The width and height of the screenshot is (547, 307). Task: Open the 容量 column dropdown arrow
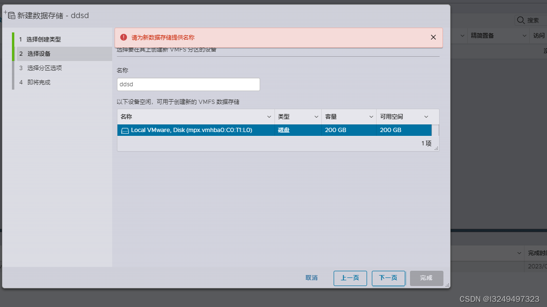[371, 117]
